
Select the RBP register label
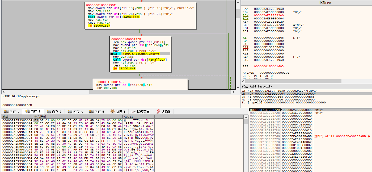[x=246, y=22]
